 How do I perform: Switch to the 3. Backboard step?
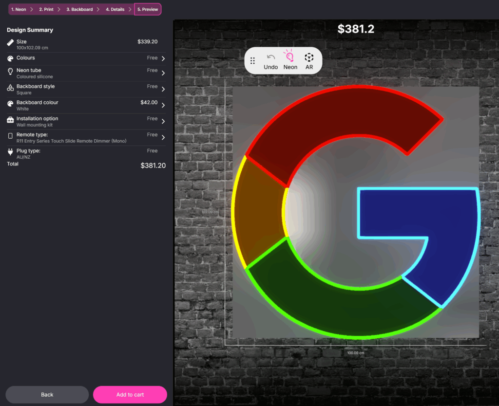[x=79, y=9]
